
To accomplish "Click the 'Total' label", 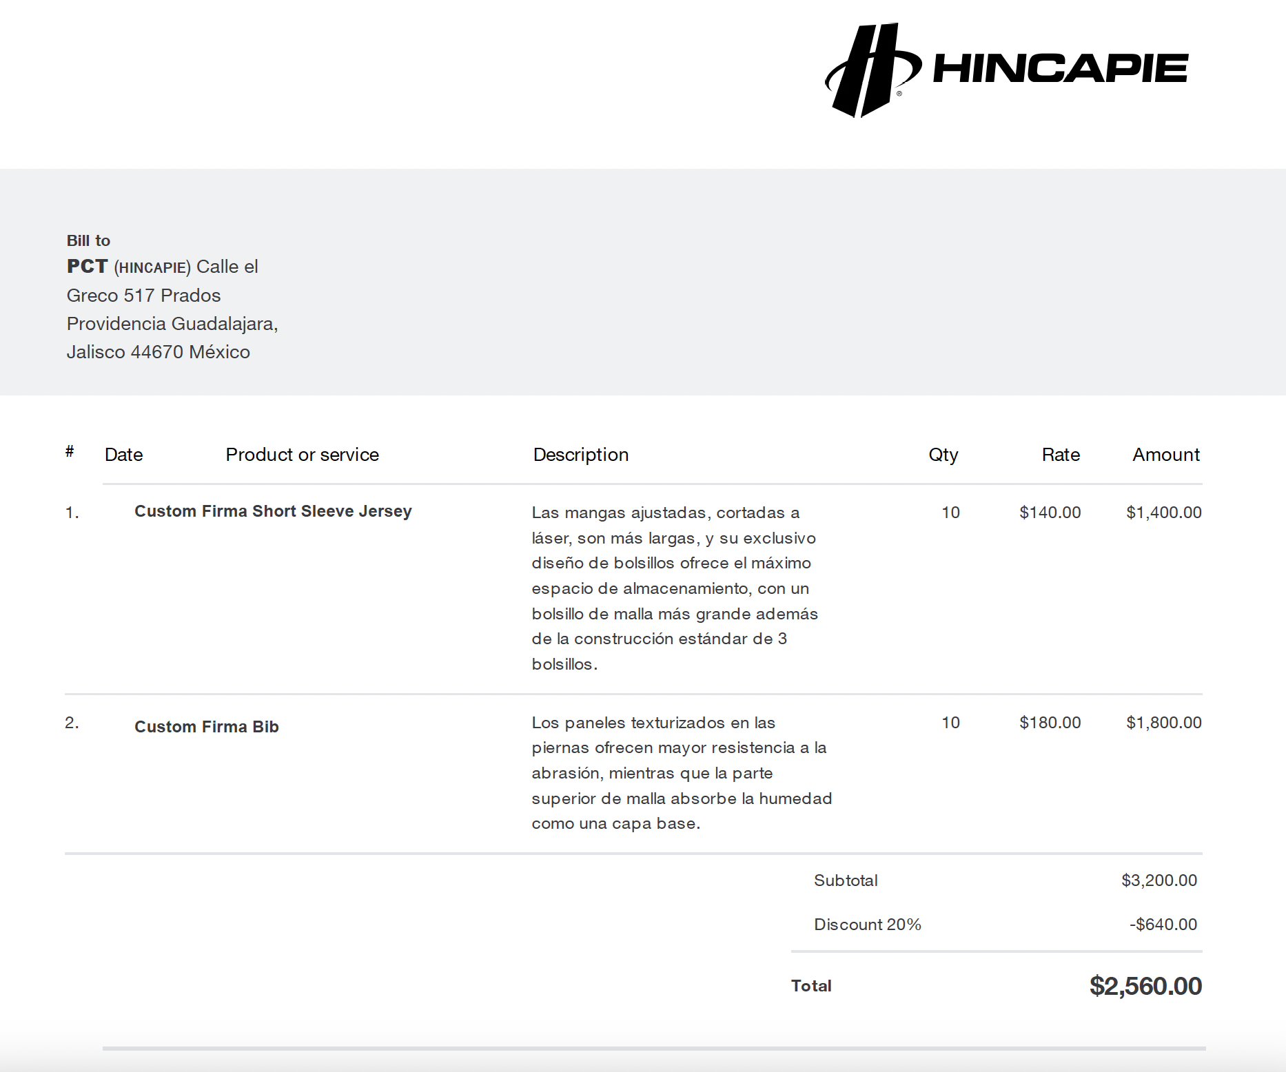I will point(811,986).
